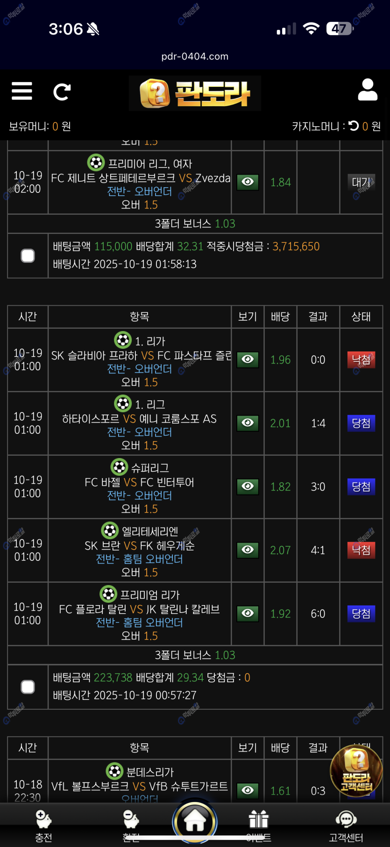
Task: View FC 바젤 match eye button
Action: click(x=248, y=487)
